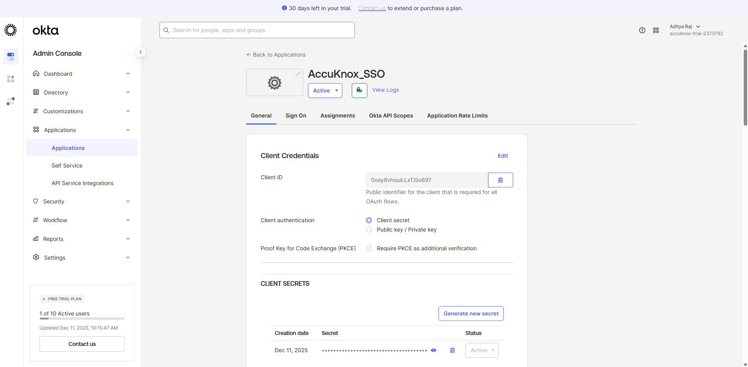Screen dimensions: 748x367
Task: Open the help question mark icon
Action: pyautogui.click(x=642, y=30)
